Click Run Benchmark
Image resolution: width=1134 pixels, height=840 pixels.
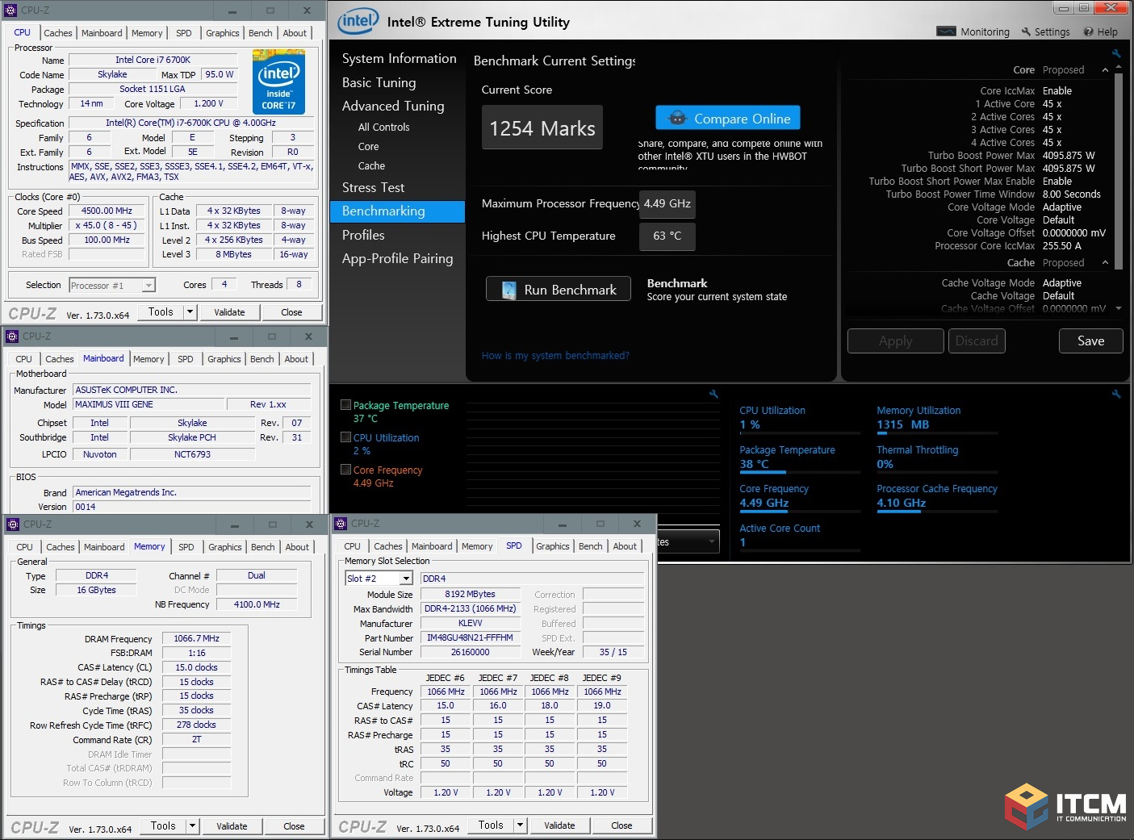pos(559,290)
